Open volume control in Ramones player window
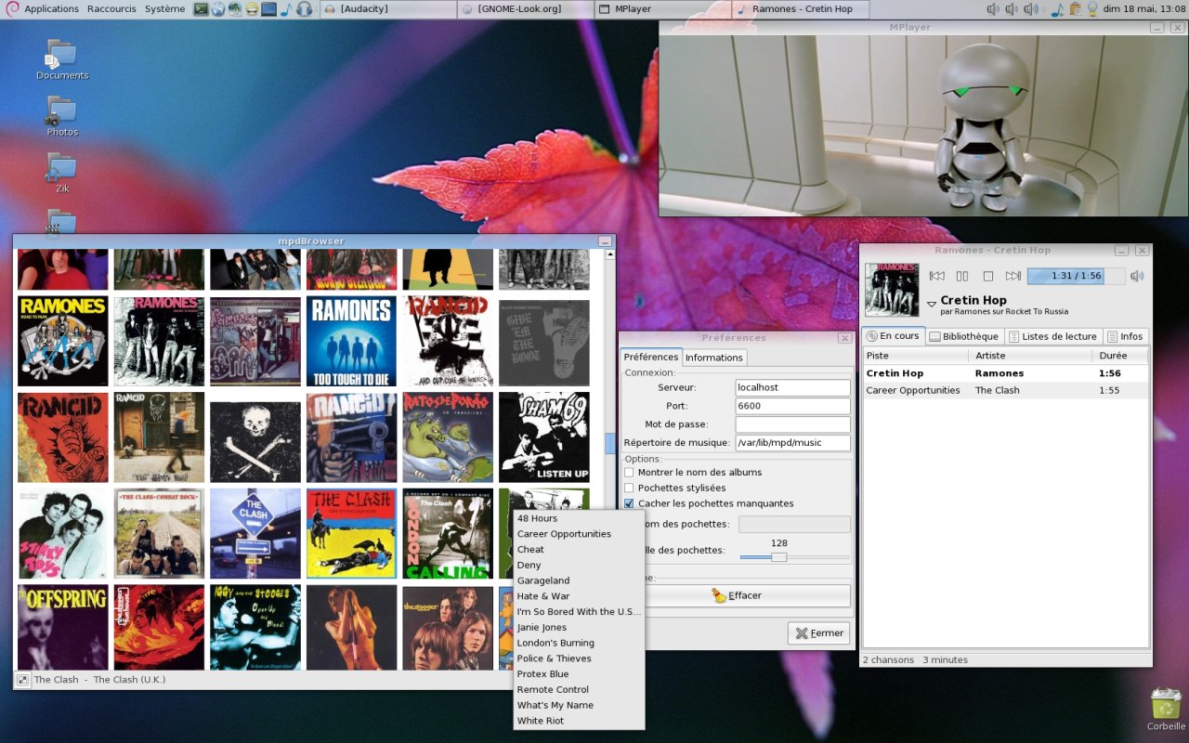 (x=1137, y=276)
